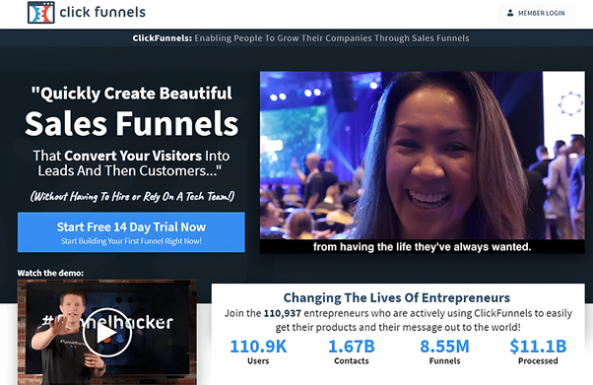Start Free 14 Day Trial Now
This screenshot has width=593, height=385.
[x=131, y=232]
